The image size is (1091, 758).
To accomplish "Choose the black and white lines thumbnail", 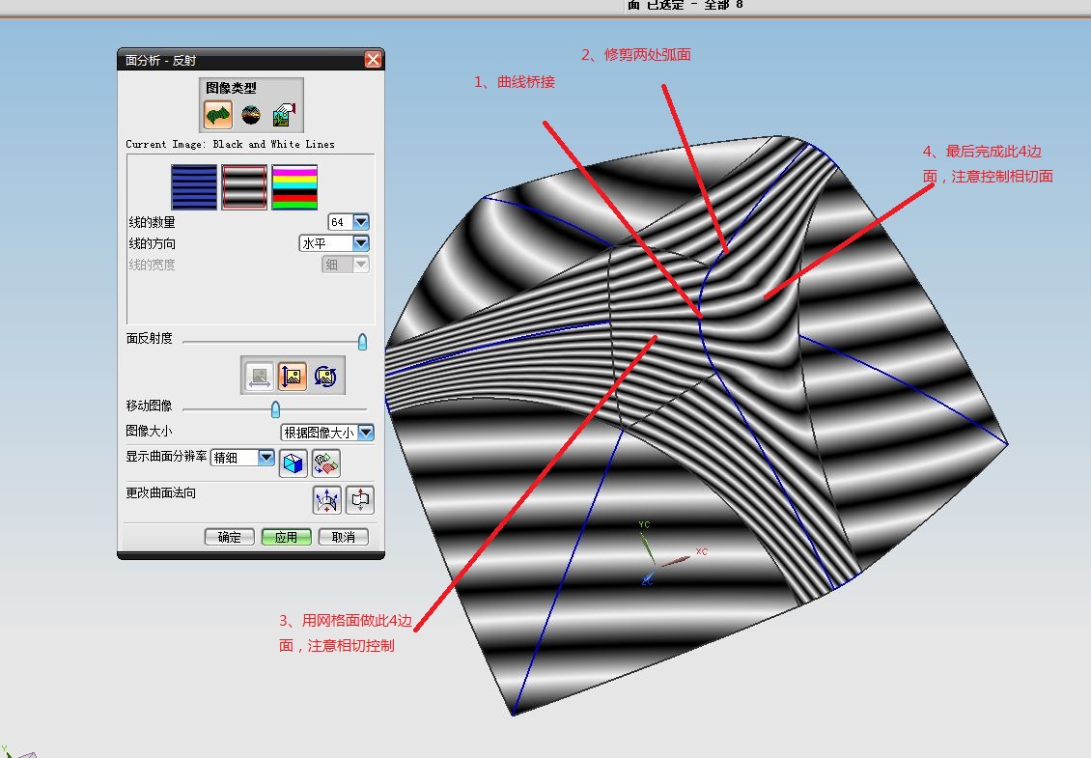I will 244,187.
